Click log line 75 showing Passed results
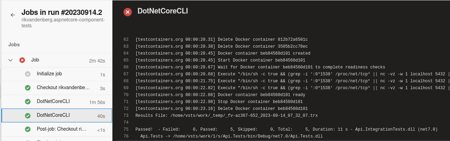This screenshot has width=450, height=141. [287, 129]
